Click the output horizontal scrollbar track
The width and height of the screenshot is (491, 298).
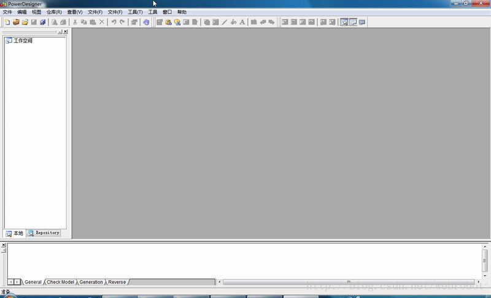click(x=349, y=282)
